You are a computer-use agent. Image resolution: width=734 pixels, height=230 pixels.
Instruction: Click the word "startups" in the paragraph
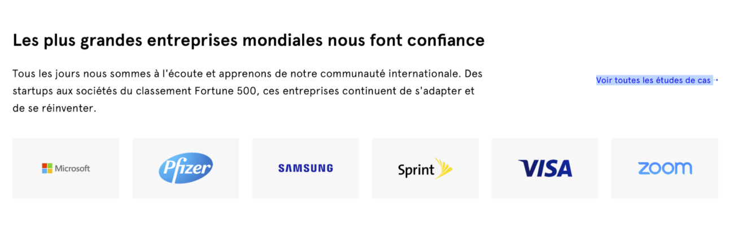32,91
